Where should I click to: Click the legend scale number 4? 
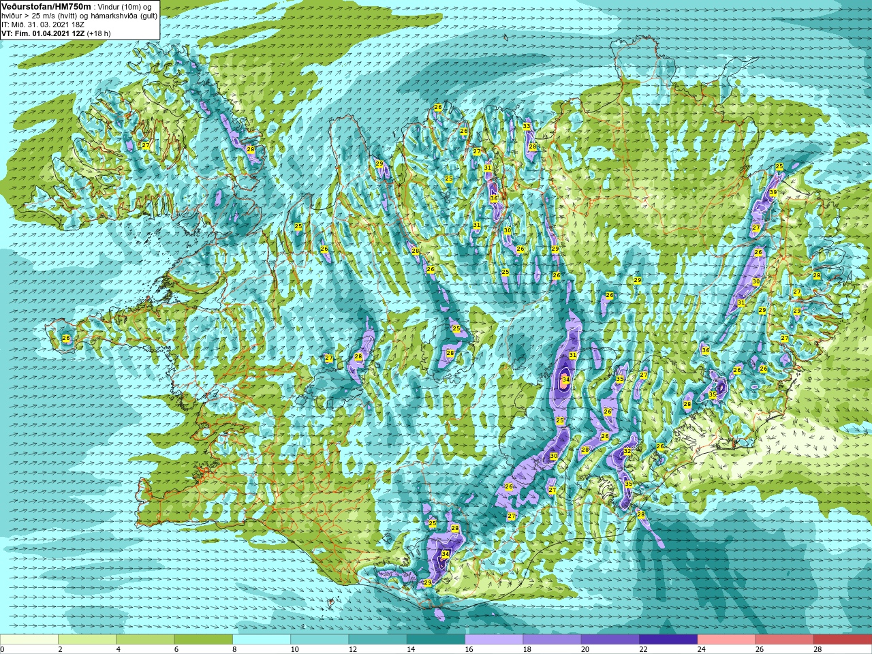point(118,649)
